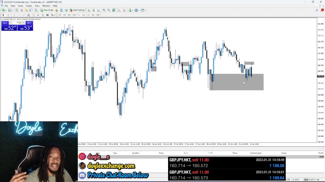Toggle Chart Shift

pos(124,10)
